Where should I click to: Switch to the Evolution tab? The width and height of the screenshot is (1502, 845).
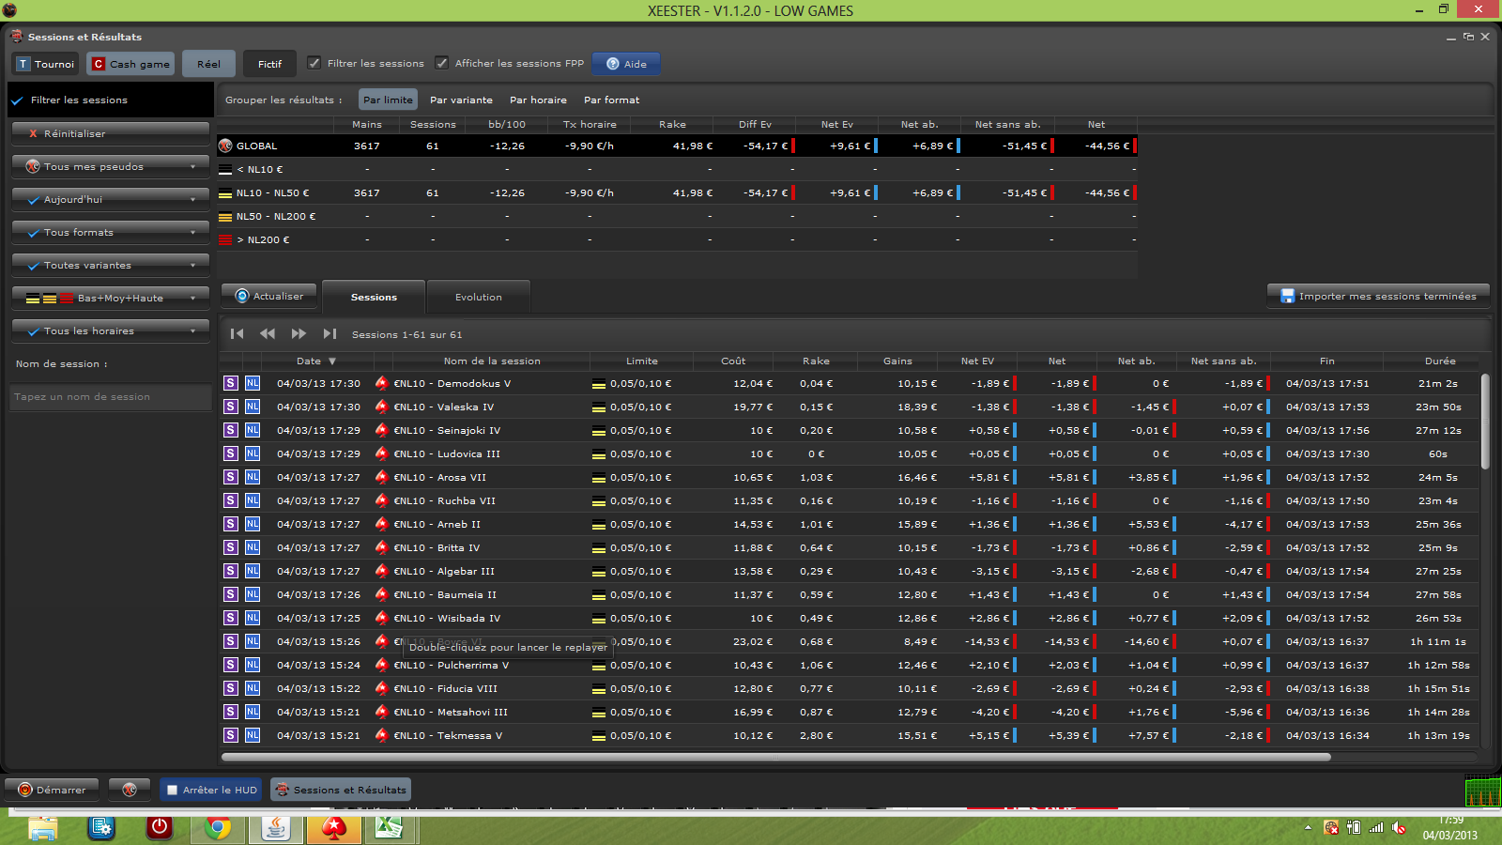pyautogui.click(x=479, y=297)
